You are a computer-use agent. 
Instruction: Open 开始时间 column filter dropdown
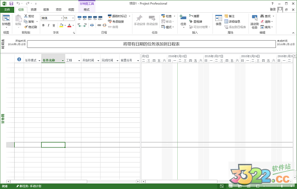coord(98,61)
